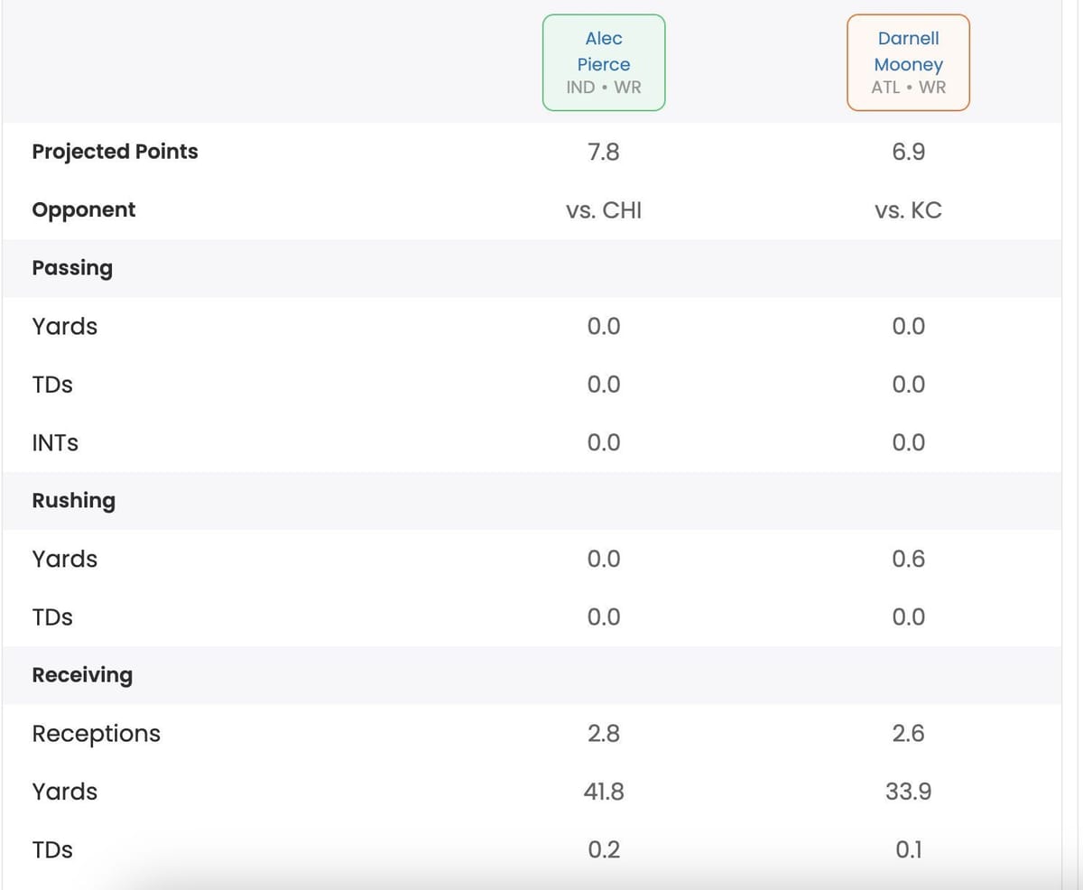This screenshot has width=1083, height=890.
Task: Click the Passing section header
Action: 72,268
